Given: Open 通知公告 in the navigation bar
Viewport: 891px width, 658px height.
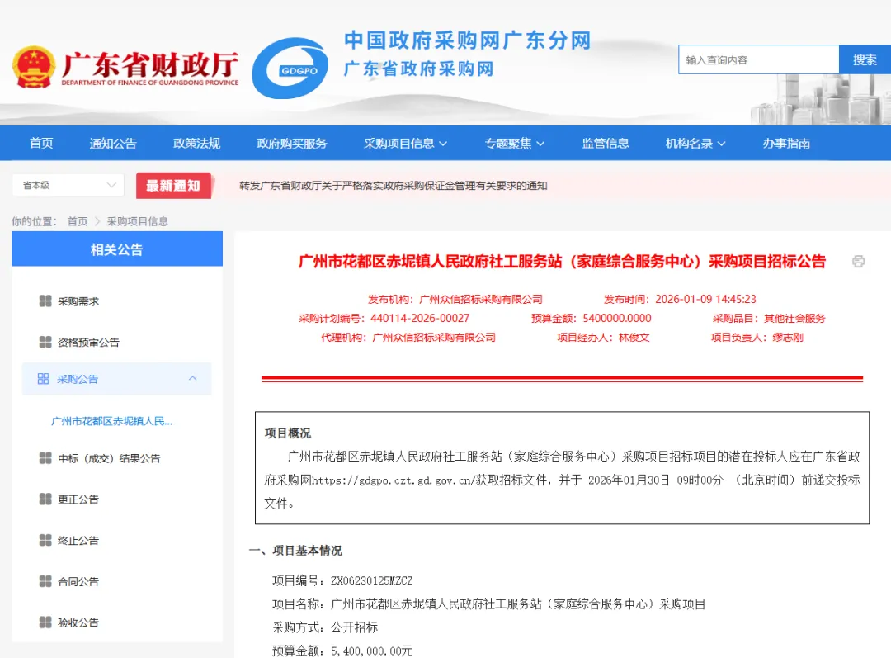Looking at the screenshot, I should [113, 144].
